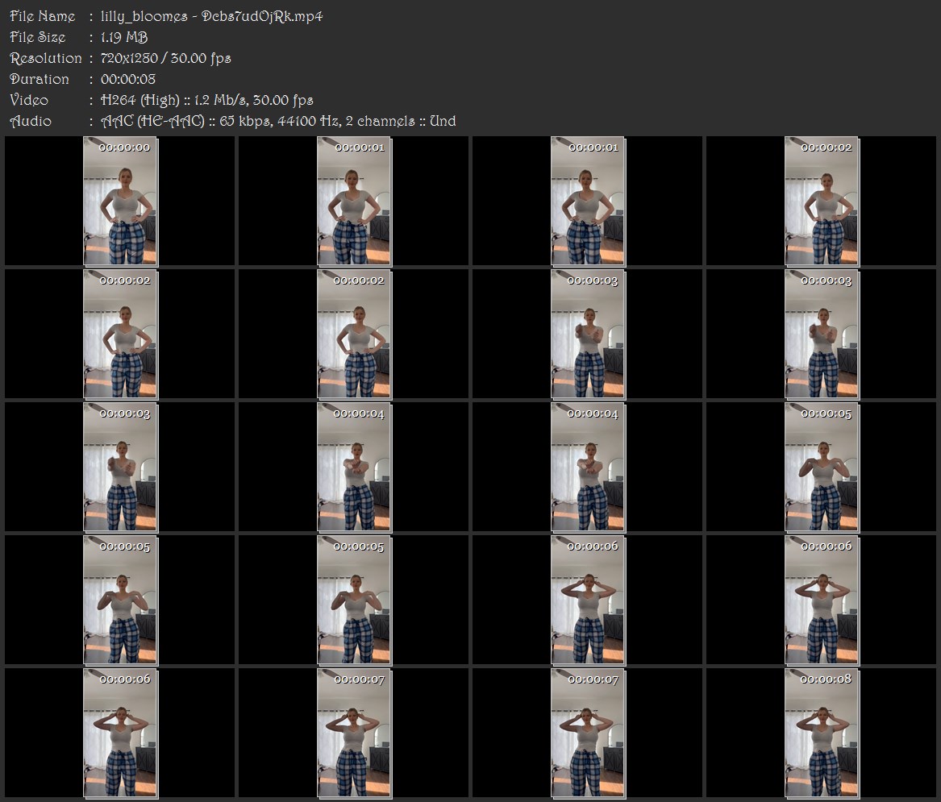Select the file name 'lilly_bloomes - Dcbs7udOjRk.mp4'

click(x=212, y=16)
